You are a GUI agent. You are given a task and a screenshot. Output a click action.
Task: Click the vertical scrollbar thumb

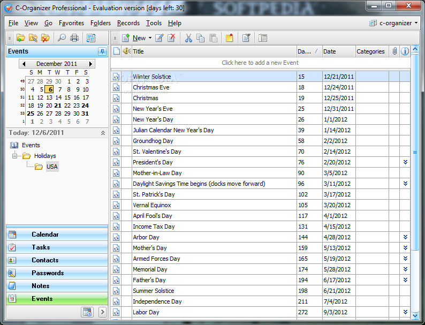(x=415, y=153)
